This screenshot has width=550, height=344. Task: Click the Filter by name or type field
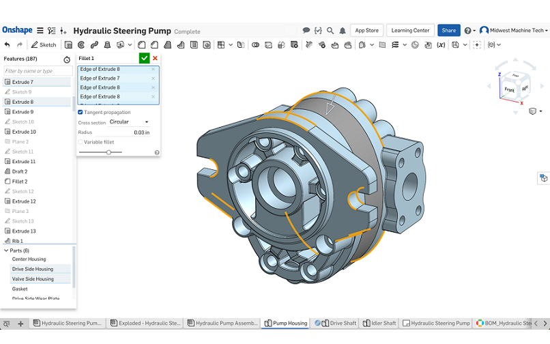(x=38, y=71)
